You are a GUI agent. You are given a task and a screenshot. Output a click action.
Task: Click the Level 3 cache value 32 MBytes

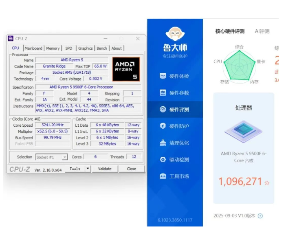point(107,144)
